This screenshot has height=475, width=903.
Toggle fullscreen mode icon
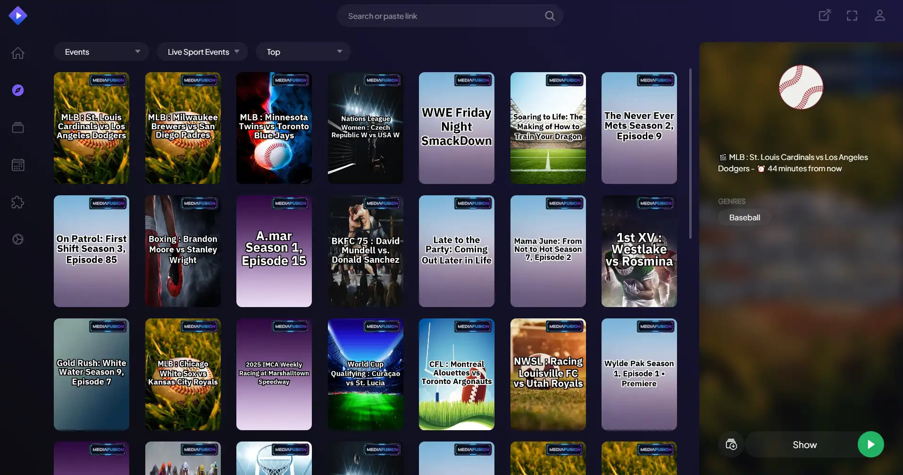coord(852,16)
